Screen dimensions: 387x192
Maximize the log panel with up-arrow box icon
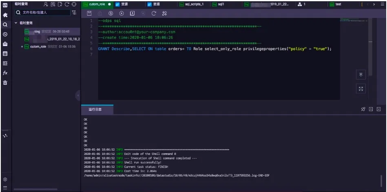click(371, 109)
